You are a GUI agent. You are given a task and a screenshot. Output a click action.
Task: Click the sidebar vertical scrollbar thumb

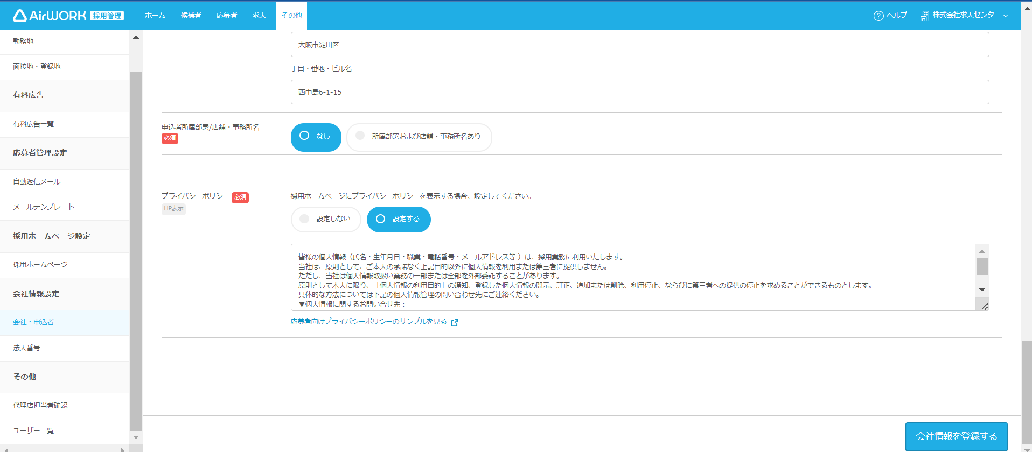(x=136, y=252)
